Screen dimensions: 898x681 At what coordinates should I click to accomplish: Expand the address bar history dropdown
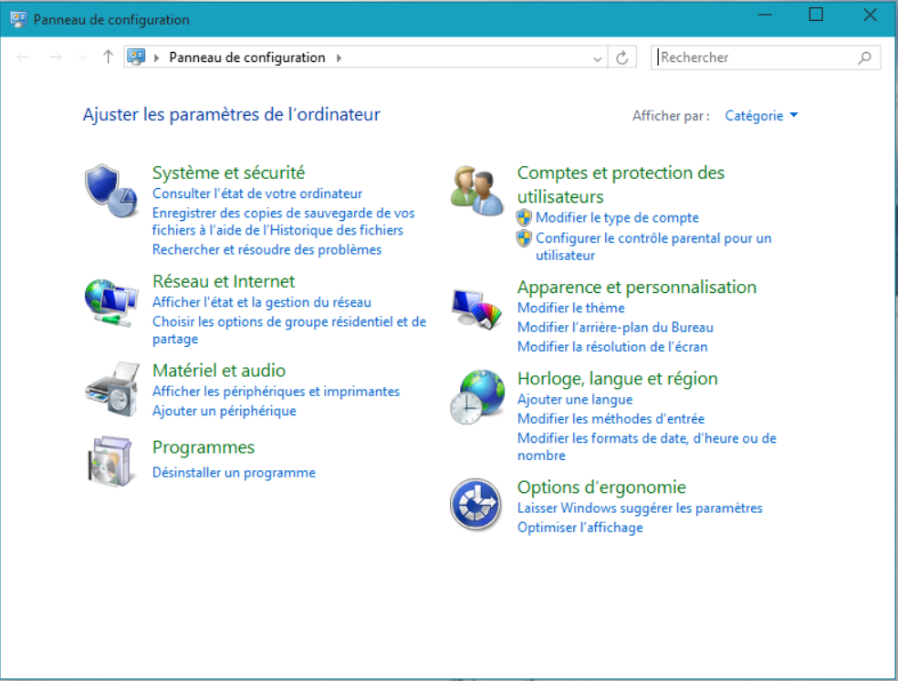click(x=598, y=58)
